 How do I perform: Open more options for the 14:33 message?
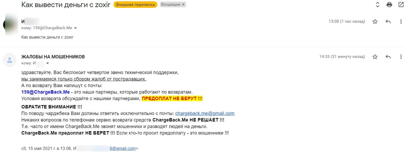[x=401, y=57]
